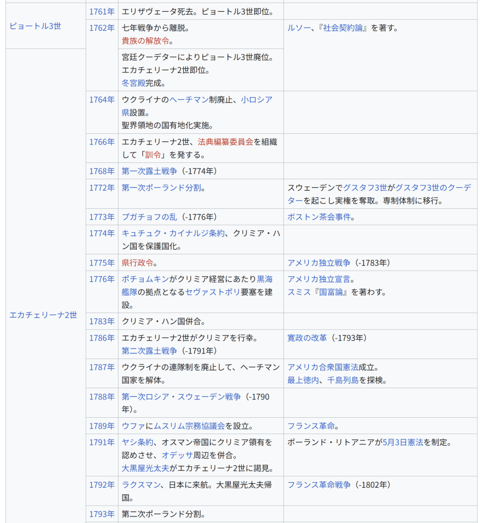
Task: Open the アメリカ合衆国憲法 link
Action: (323, 367)
